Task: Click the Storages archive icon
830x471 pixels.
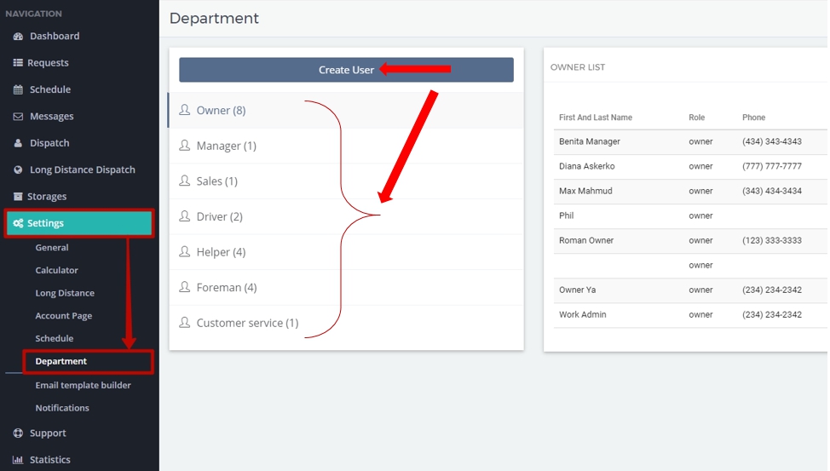Action: point(18,197)
